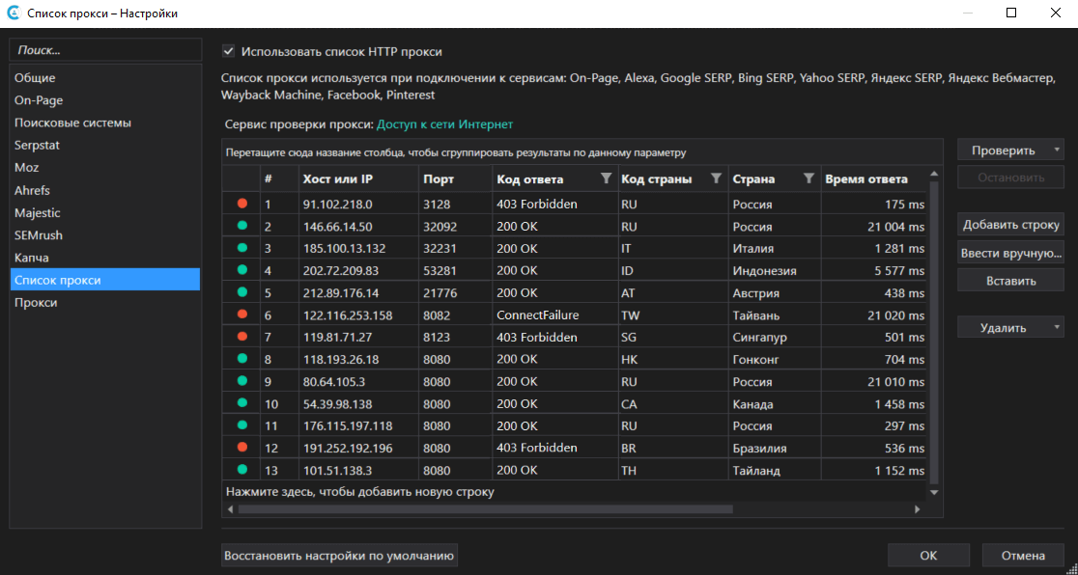The height and width of the screenshot is (575, 1078).
Task: Click the table scroll down arrow
Action: (x=934, y=492)
